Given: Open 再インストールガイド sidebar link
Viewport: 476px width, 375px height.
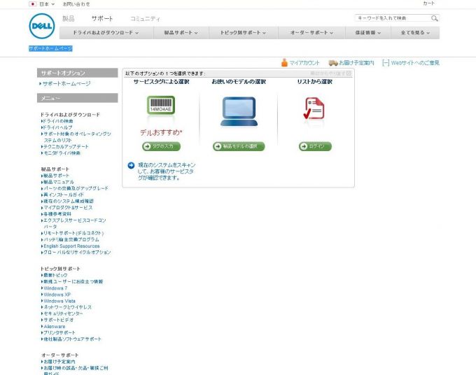Looking at the screenshot, I should coord(64,194).
